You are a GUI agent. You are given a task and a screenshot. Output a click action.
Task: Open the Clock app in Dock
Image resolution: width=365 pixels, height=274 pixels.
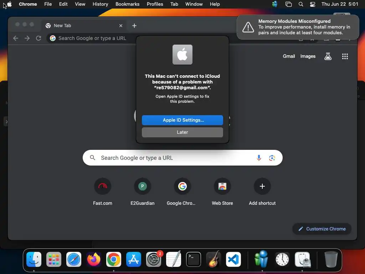point(282,259)
